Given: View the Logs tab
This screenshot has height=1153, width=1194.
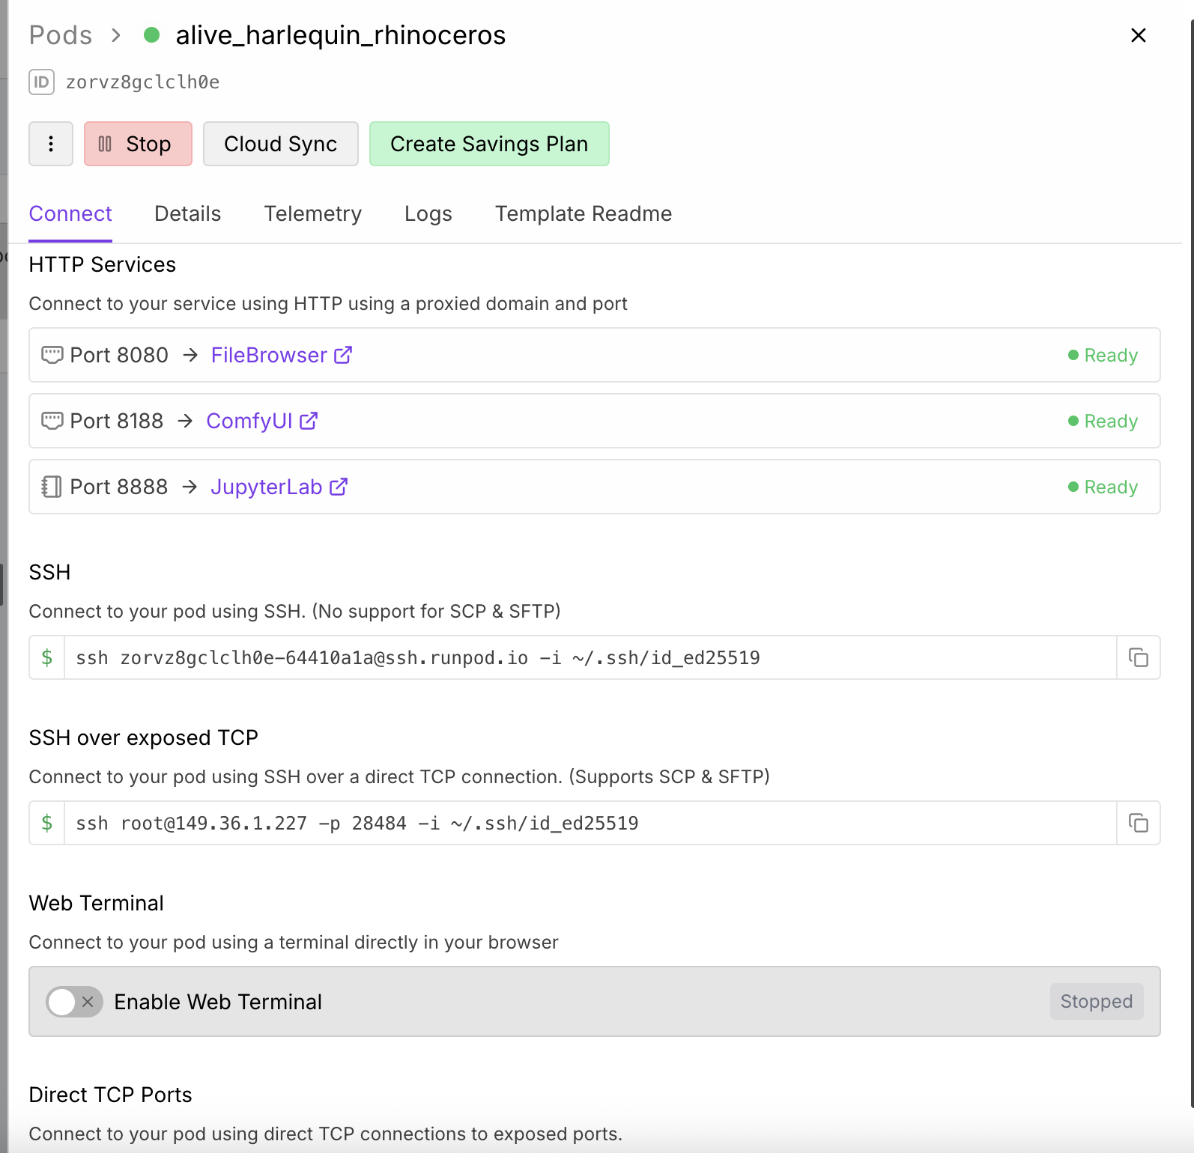Looking at the screenshot, I should (428, 214).
